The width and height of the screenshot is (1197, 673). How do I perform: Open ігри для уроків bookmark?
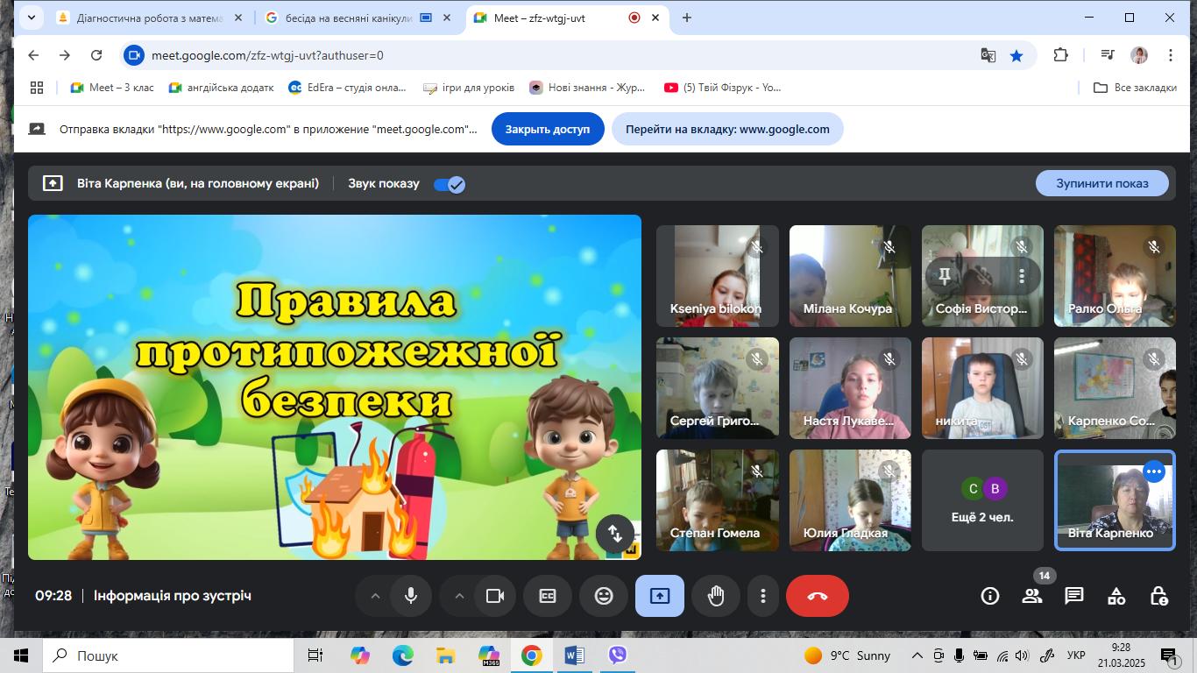click(469, 88)
